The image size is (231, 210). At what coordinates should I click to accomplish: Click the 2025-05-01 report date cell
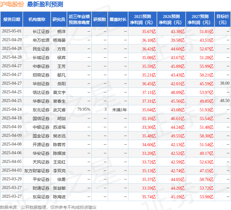12,31
